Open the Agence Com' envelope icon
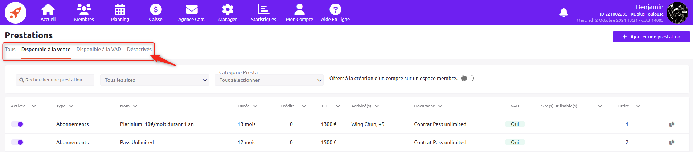 [192, 10]
